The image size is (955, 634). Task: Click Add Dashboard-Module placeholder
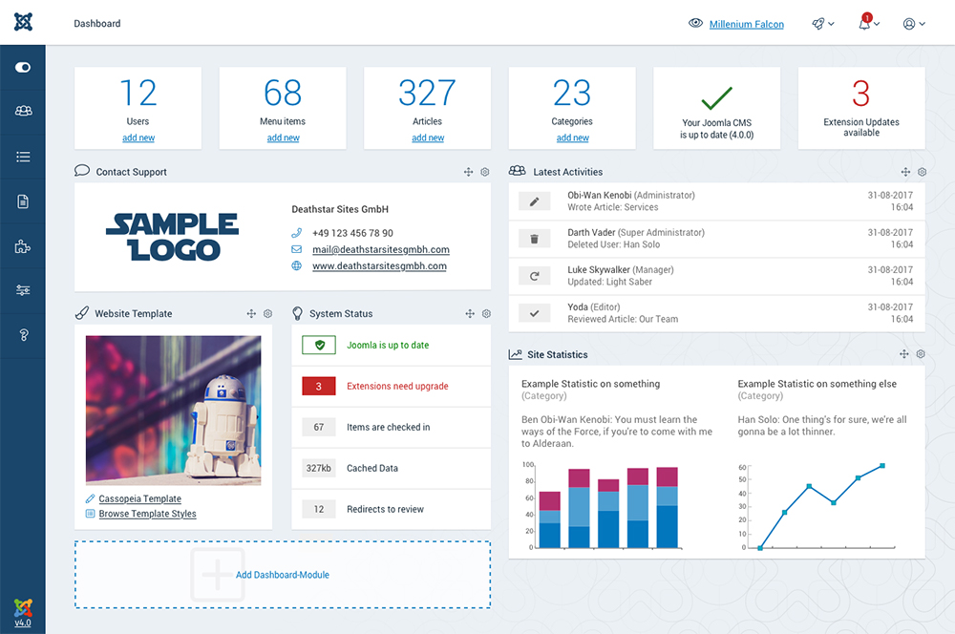[283, 574]
